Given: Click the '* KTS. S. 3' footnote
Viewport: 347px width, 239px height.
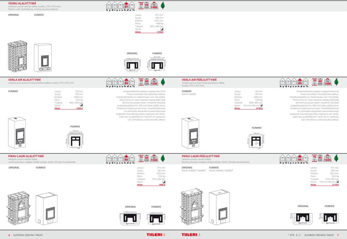Looking at the screenshot, I should pos(294,235).
